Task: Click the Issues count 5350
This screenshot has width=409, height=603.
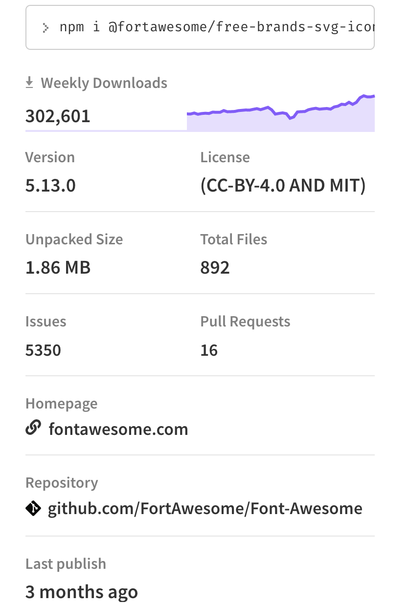Action: tap(43, 350)
